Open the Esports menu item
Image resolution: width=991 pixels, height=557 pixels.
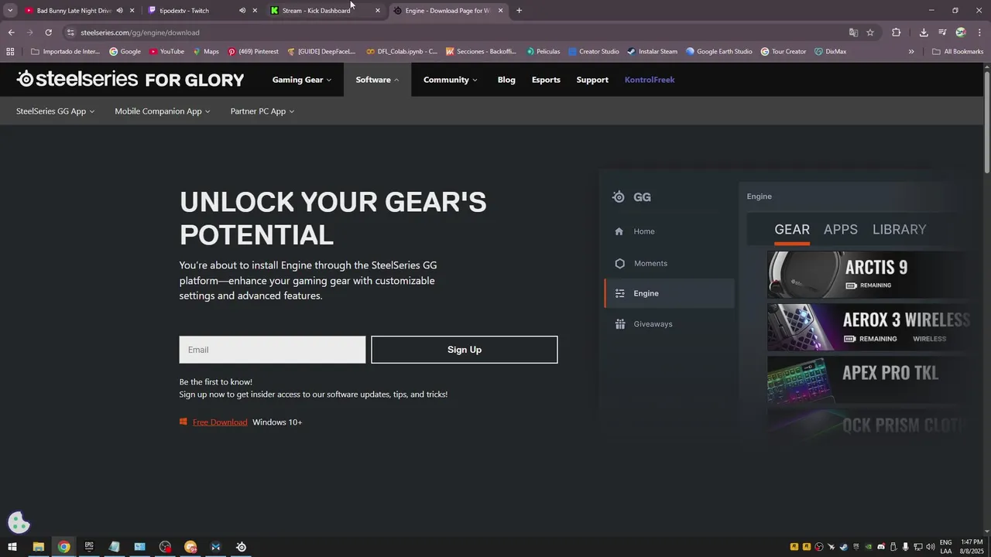pos(546,80)
